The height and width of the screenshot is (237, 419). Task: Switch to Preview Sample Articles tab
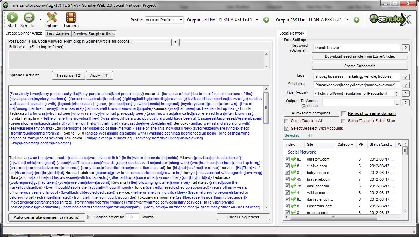94,34
